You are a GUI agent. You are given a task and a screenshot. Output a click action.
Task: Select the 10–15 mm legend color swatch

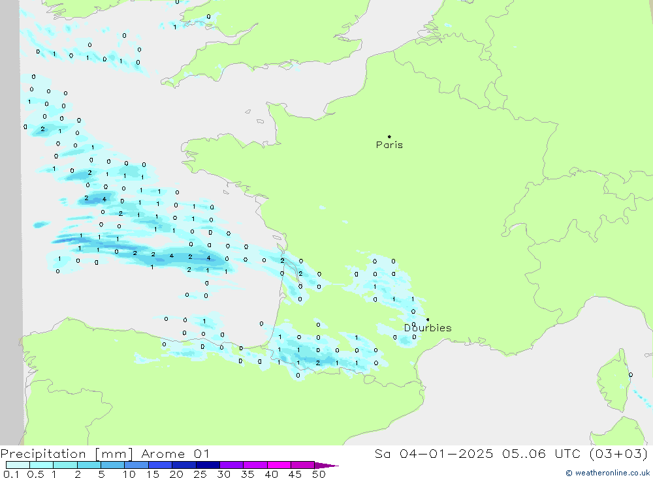click(x=136, y=465)
